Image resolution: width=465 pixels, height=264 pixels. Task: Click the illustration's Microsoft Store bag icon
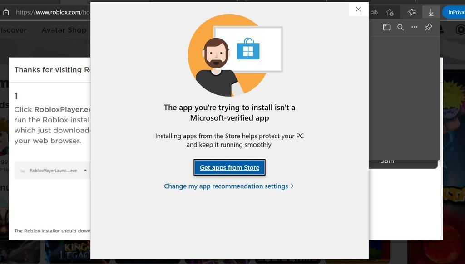point(248,49)
